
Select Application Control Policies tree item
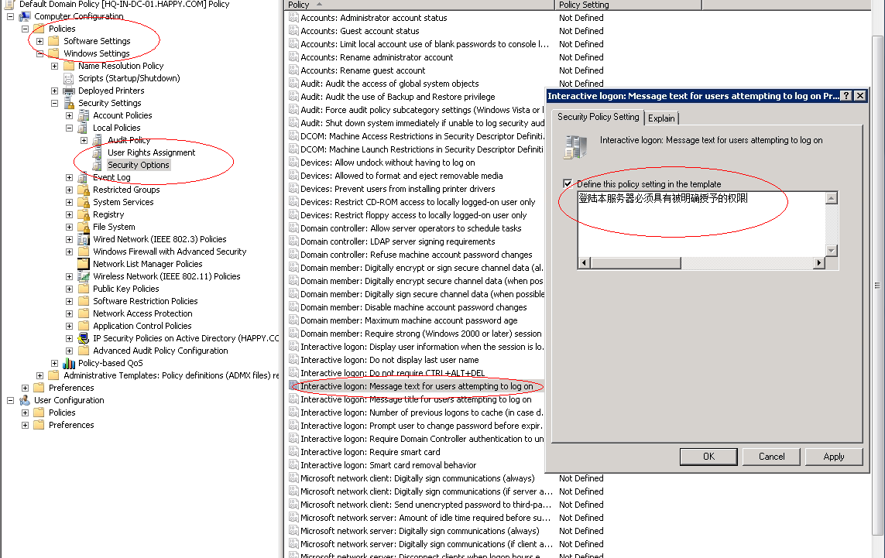(x=142, y=326)
